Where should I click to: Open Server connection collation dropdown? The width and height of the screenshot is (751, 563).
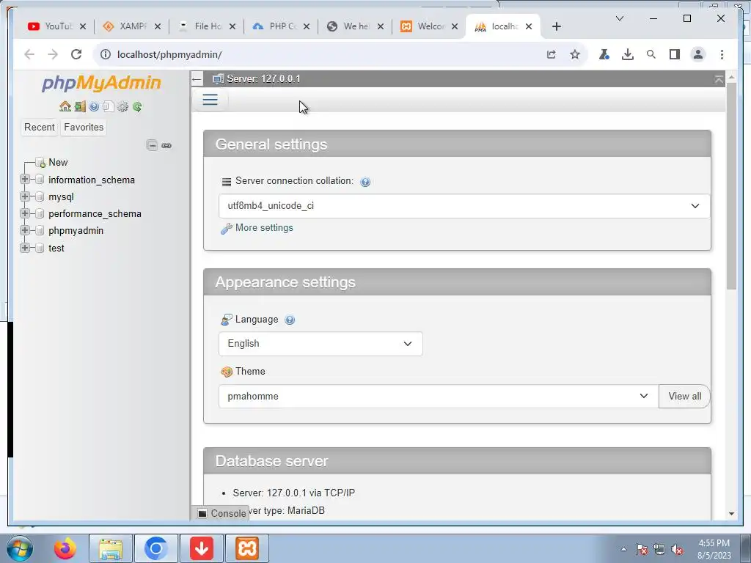pyautogui.click(x=464, y=206)
